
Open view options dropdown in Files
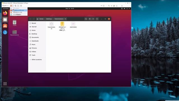93,19
